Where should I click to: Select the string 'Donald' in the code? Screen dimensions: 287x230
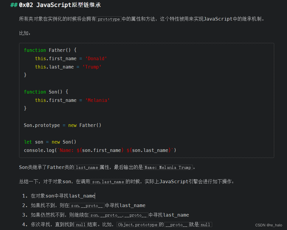[96, 58]
